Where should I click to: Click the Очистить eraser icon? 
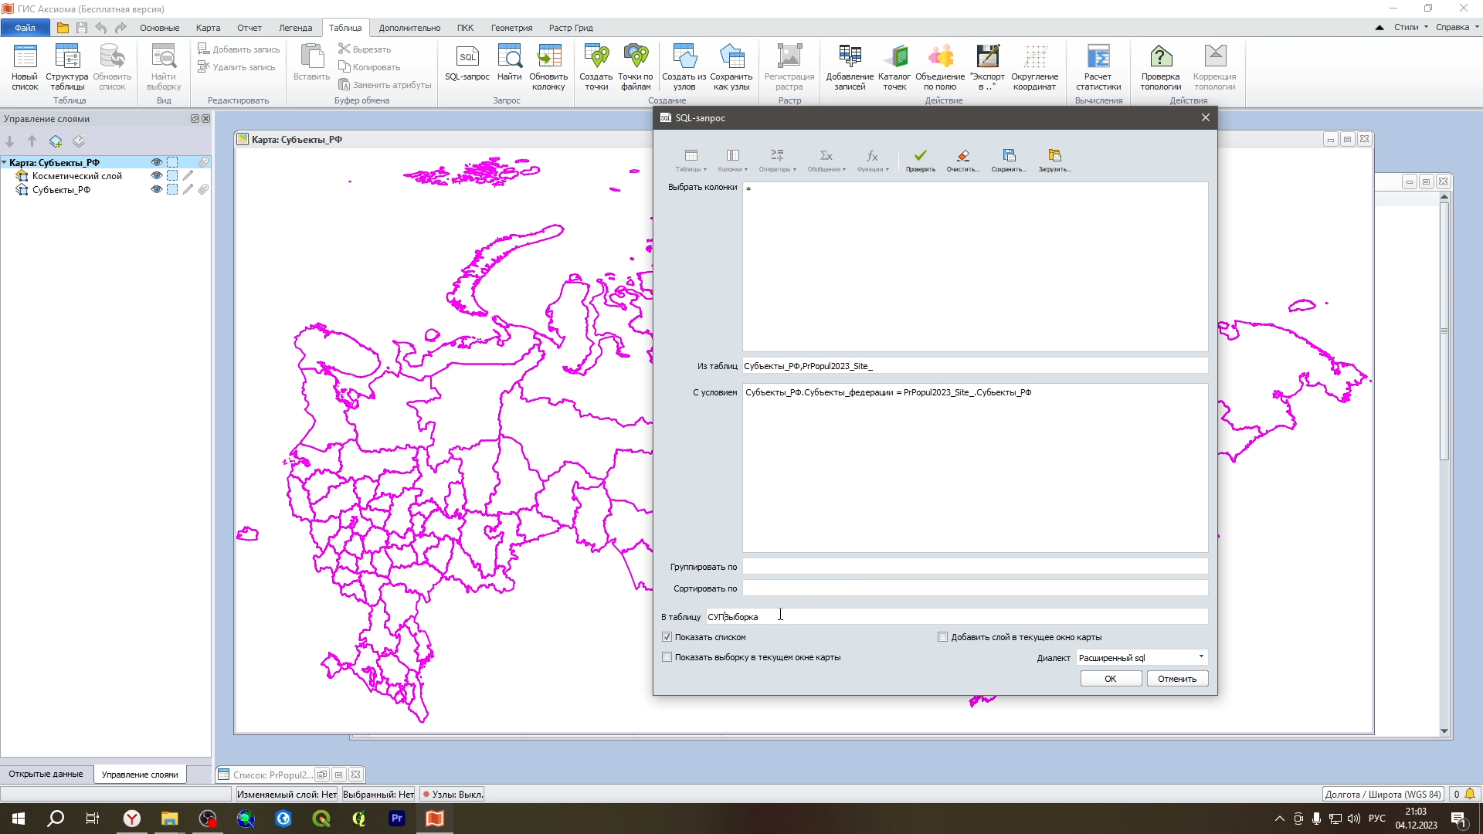962,157
